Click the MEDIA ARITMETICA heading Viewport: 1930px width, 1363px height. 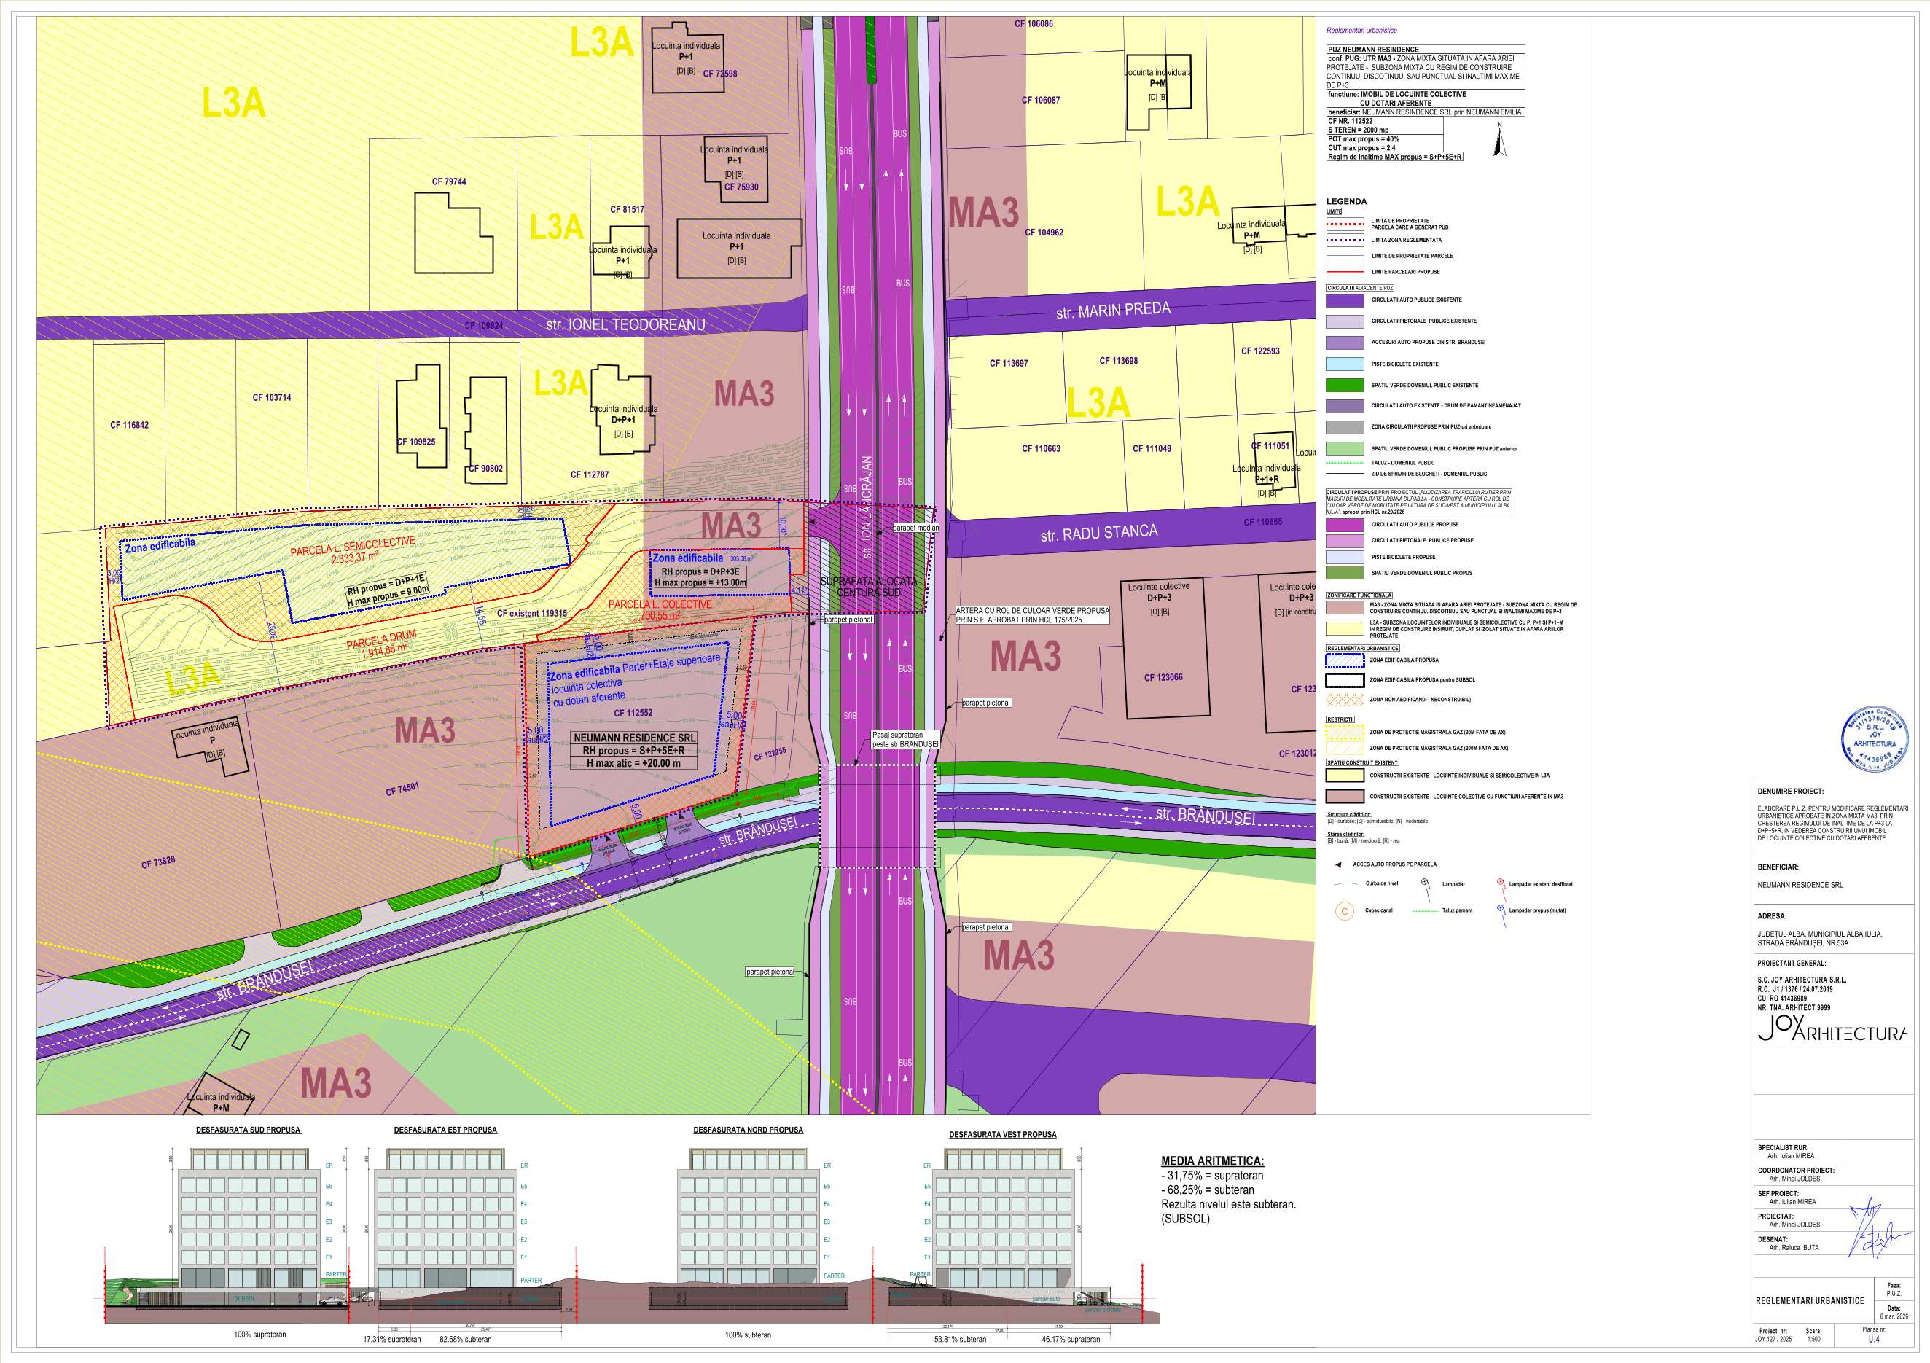(1212, 1161)
